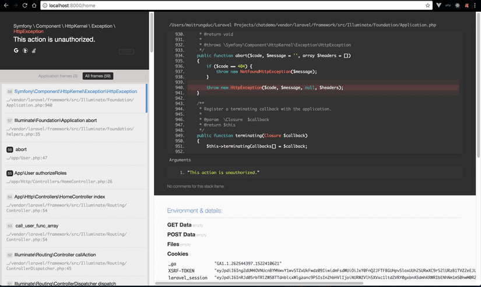This screenshot has height=287, width=481.
Task: Select frame 52 Controller callAction
Action: (73, 261)
